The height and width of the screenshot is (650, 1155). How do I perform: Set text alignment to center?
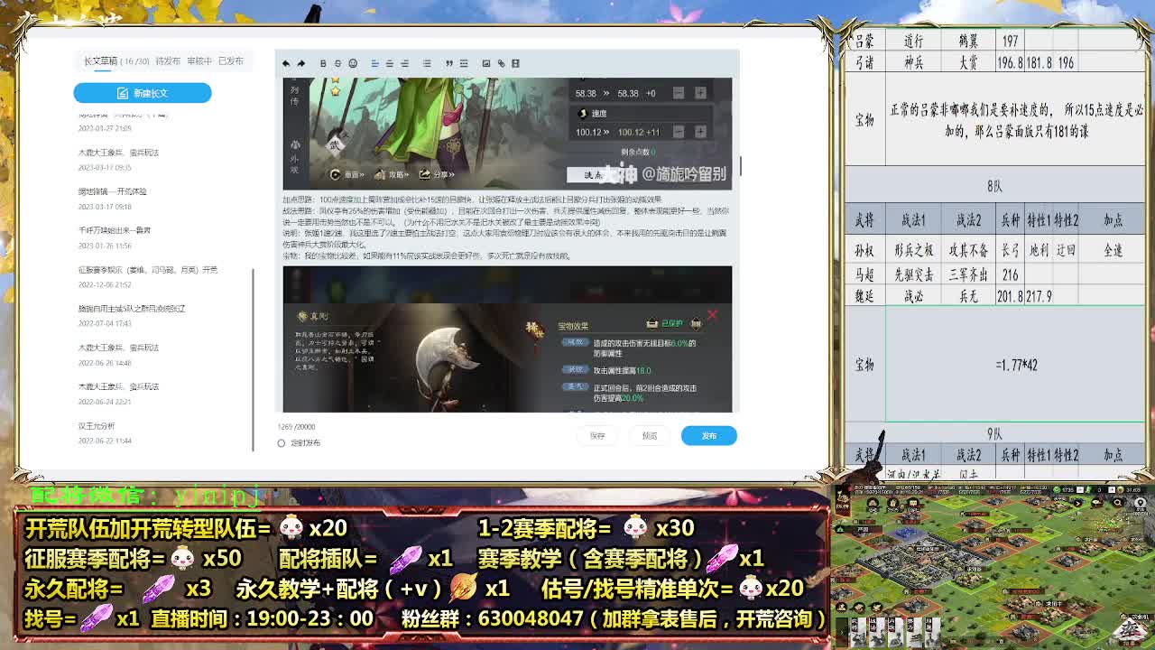coord(389,63)
